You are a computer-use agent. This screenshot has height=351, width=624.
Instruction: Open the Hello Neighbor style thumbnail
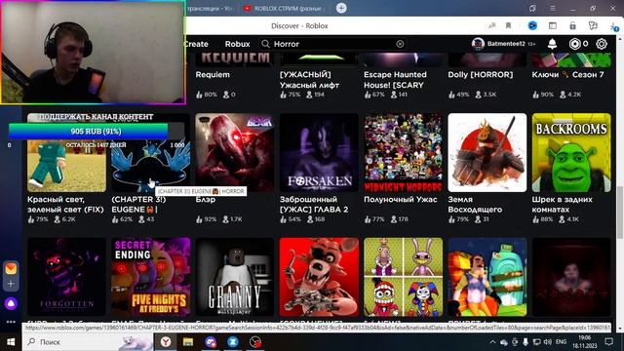pyautogui.click(x=487, y=277)
